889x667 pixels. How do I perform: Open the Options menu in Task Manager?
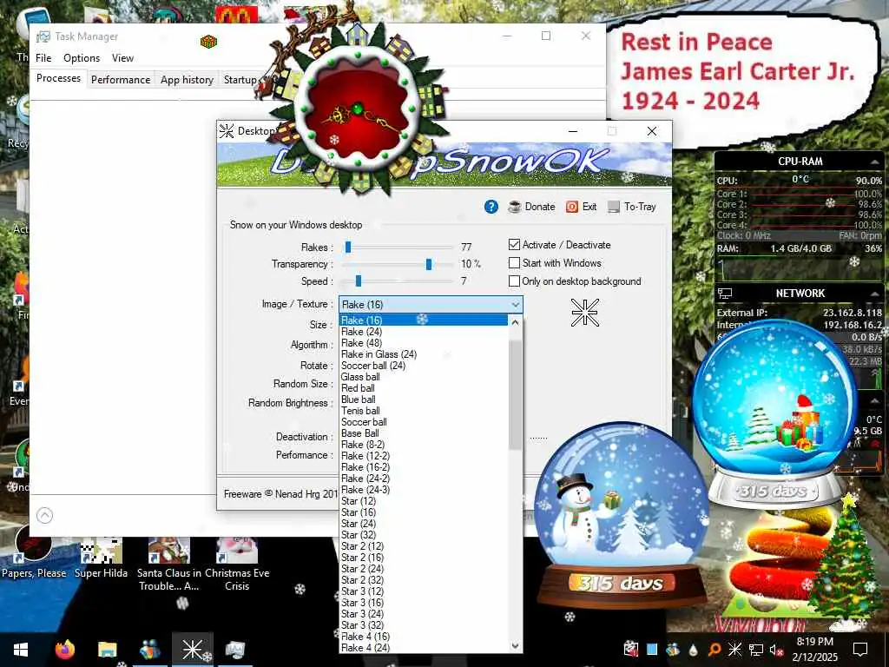pos(82,58)
